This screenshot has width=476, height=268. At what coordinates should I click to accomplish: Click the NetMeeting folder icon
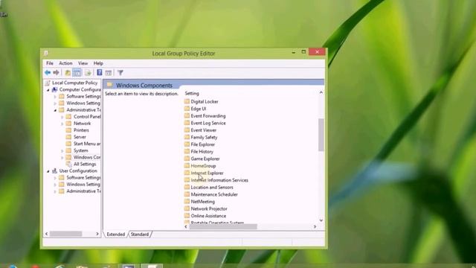(x=187, y=202)
